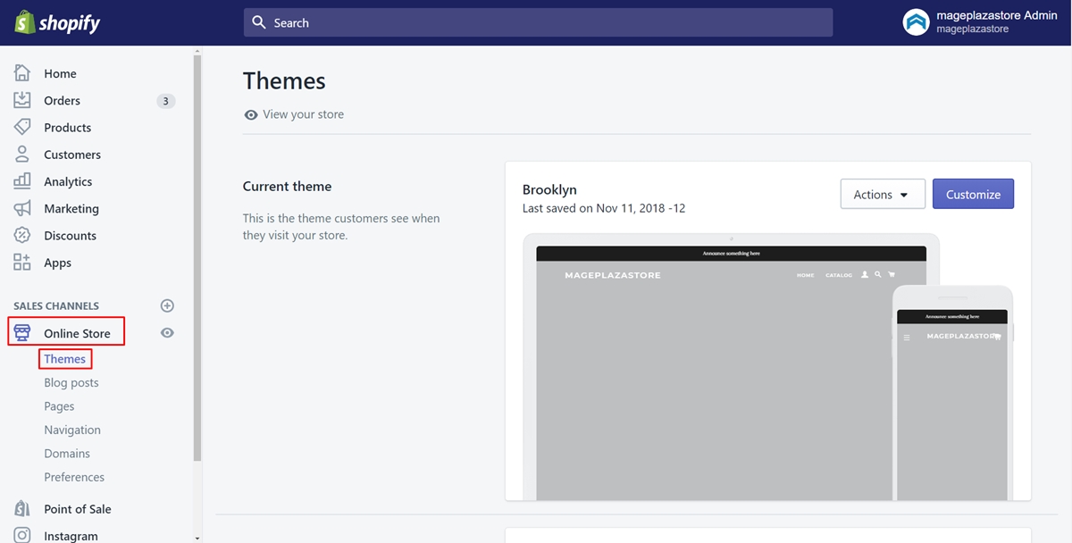Click the SALES CHANNELS heading

coord(56,305)
